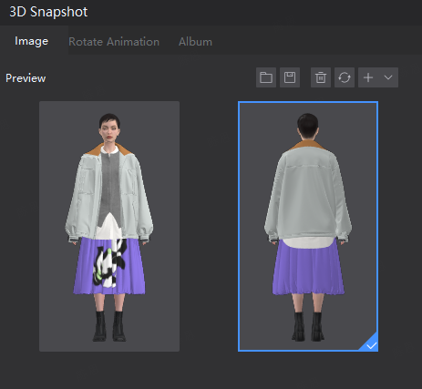Add a new snapshot with the plus icon
This screenshot has width=422, height=389.
click(368, 77)
